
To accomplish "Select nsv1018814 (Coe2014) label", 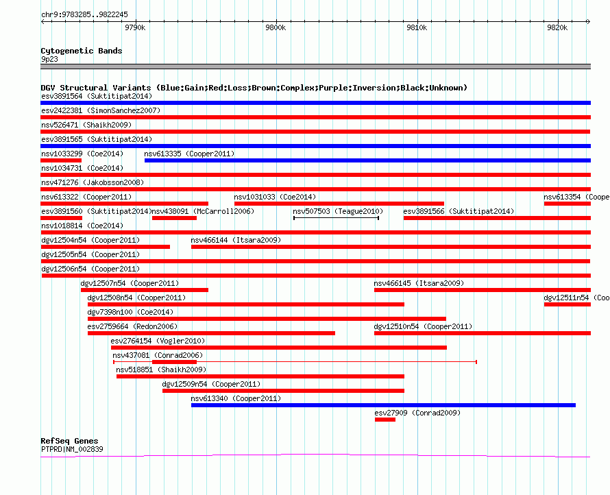I will pos(82,226).
